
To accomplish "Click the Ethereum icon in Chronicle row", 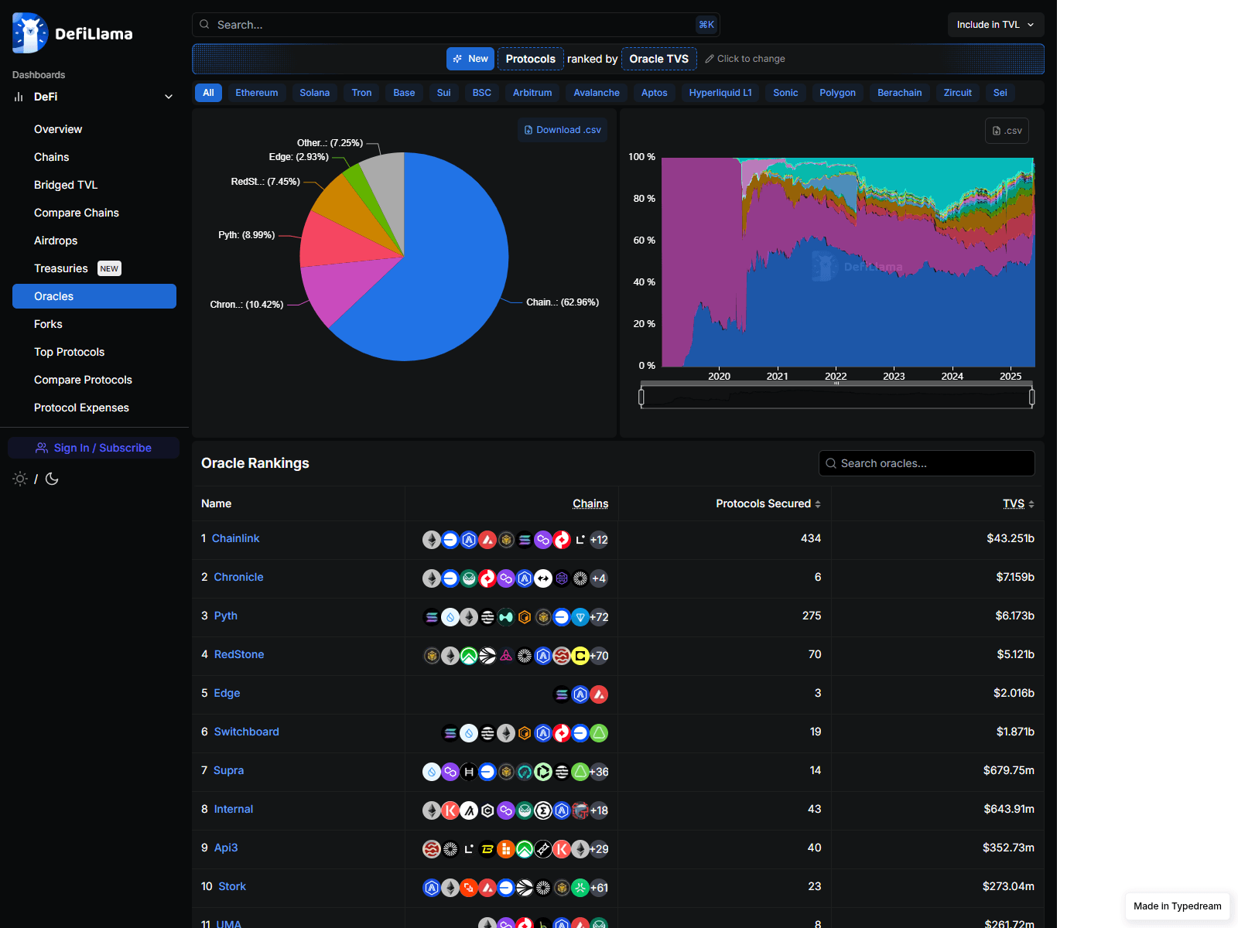I will (x=432, y=578).
